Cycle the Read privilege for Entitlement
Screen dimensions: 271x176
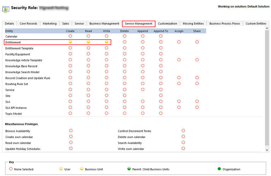pos(88,42)
